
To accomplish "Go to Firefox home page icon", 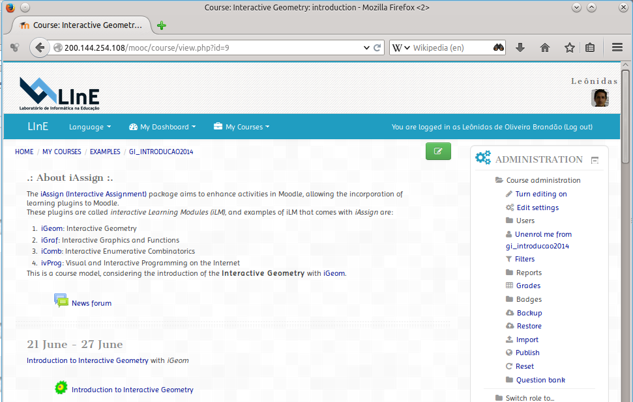I will pos(544,47).
